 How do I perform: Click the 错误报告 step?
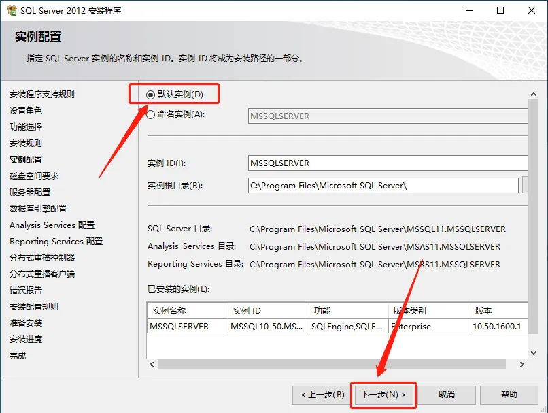tap(26, 291)
